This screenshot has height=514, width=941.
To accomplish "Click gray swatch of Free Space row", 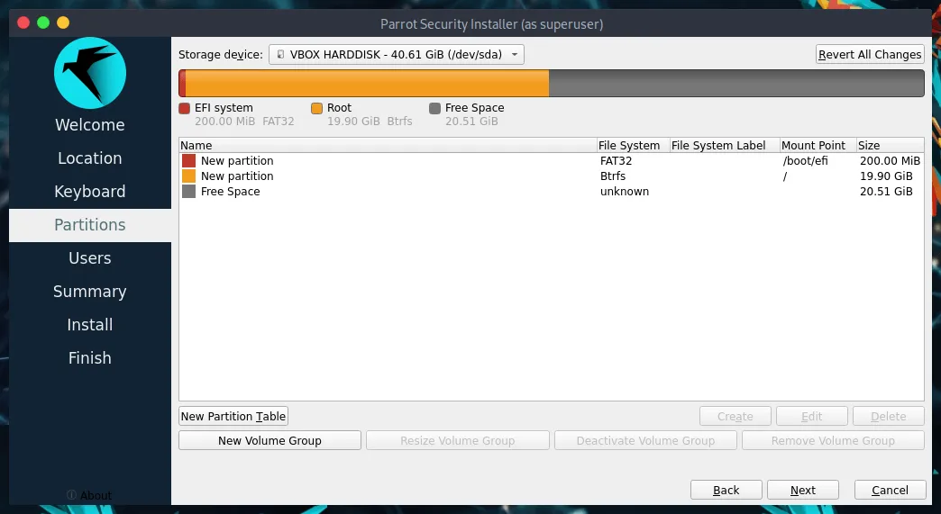I will (x=188, y=192).
